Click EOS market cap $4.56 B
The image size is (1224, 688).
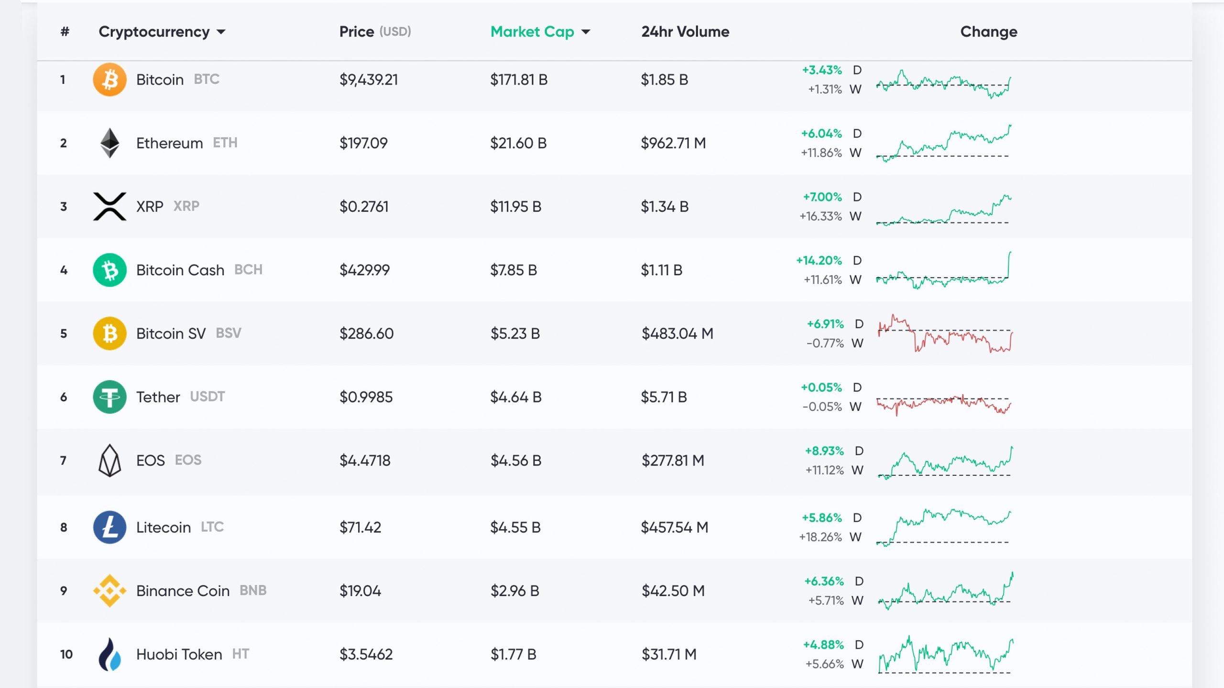[516, 461]
